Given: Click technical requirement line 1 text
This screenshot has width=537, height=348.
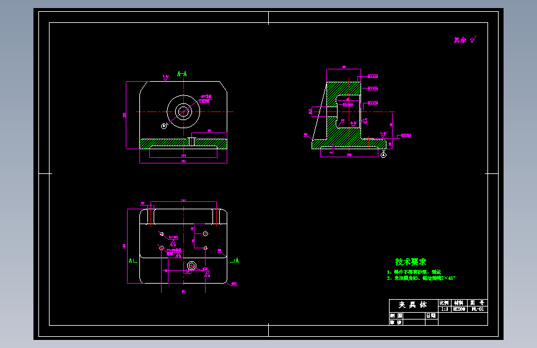Looking at the screenshot, I should pos(414,272).
